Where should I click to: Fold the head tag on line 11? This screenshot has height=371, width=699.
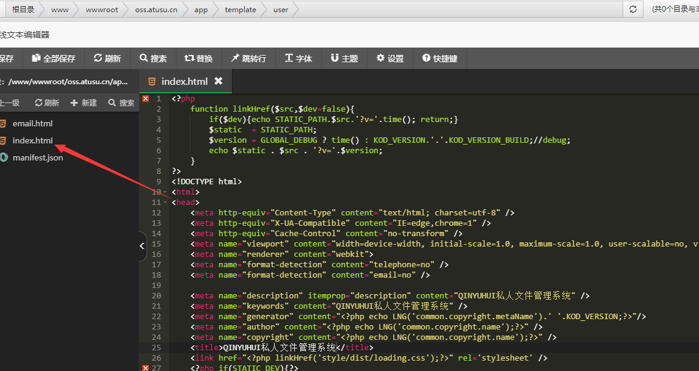coord(165,202)
